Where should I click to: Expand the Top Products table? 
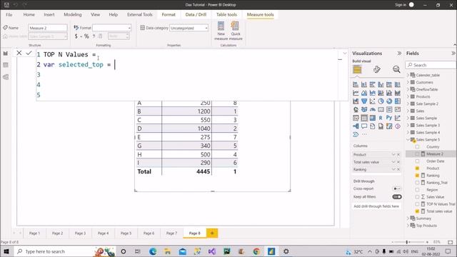408,226
